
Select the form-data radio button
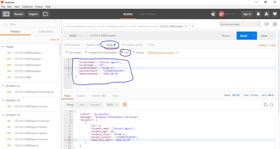pyautogui.click(x=67, y=52)
